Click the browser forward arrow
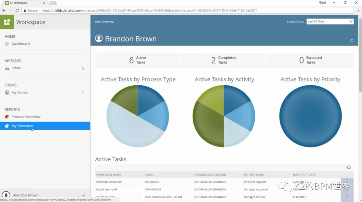 pos(11,10)
